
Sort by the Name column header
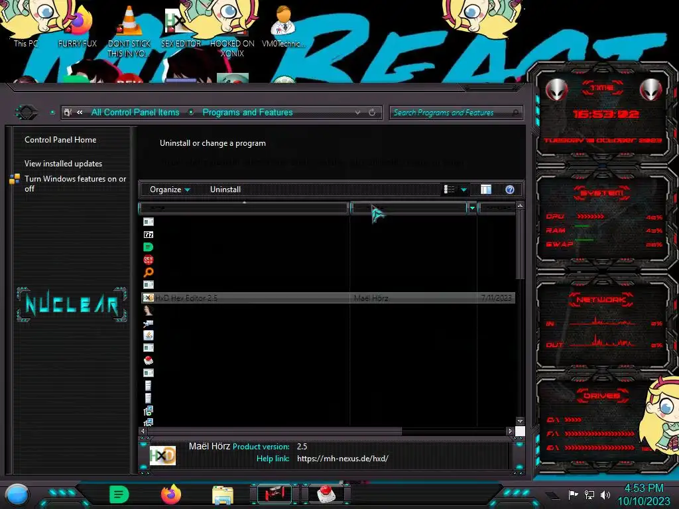pyautogui.click(x=244, y=208)
